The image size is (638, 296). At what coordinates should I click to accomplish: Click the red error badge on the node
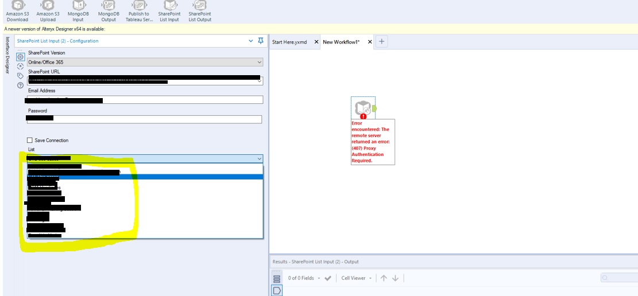coord(364,116)
